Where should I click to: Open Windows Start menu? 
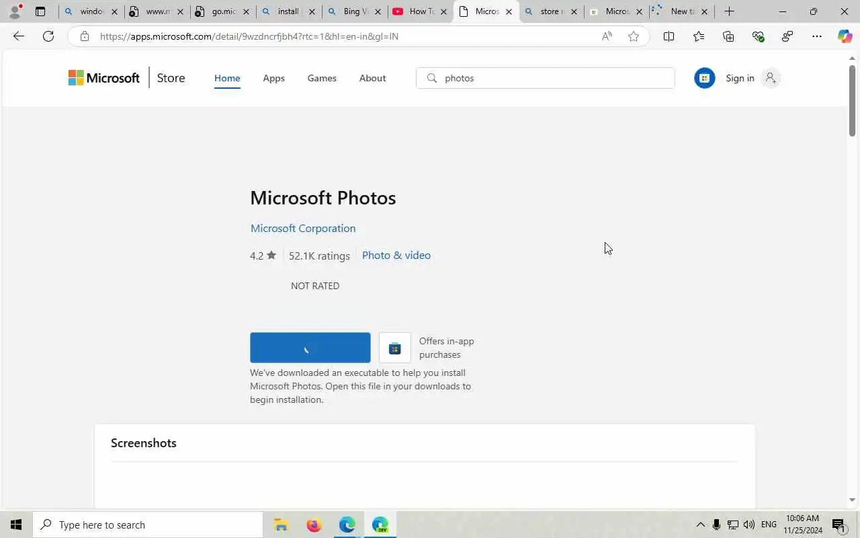tap(16, 525)
